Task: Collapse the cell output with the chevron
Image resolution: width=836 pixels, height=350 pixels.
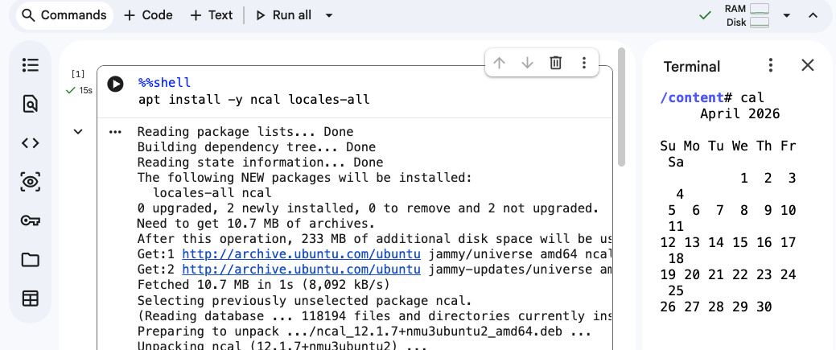Action: [x=78, y=131]
